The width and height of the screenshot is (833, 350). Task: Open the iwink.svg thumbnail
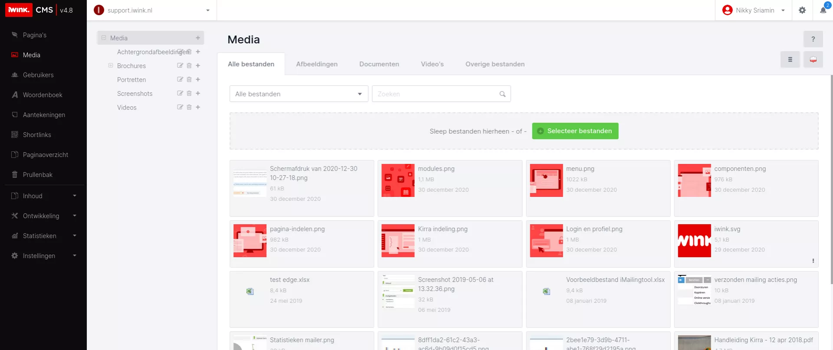(x=694, y=241)
